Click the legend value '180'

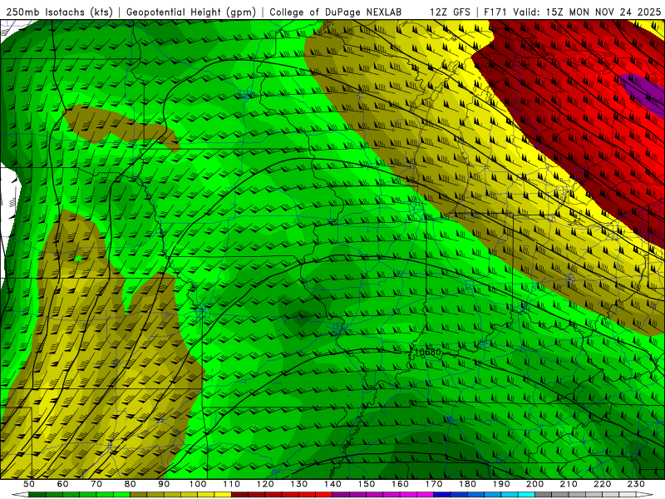click(x=467, y=484)
